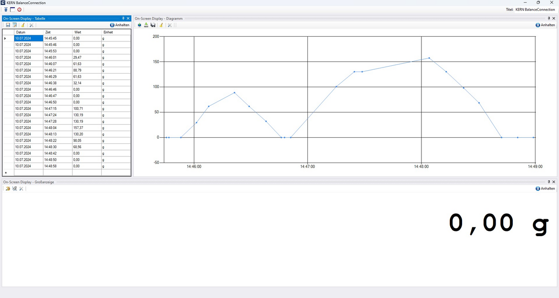
Task: Click the tools settings icon in Diagramm toolbar
Action: (170, 25)
